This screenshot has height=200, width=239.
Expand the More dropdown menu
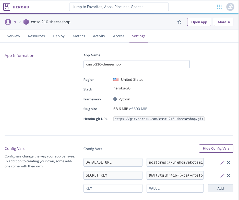coord(224,22)
